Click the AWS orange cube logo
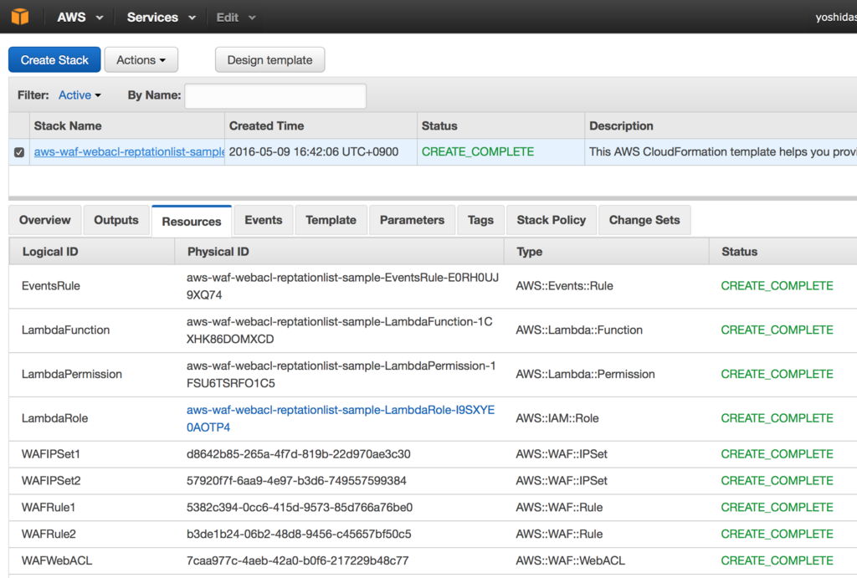Viewport: 857px width, 578px height. click(20, 17)
